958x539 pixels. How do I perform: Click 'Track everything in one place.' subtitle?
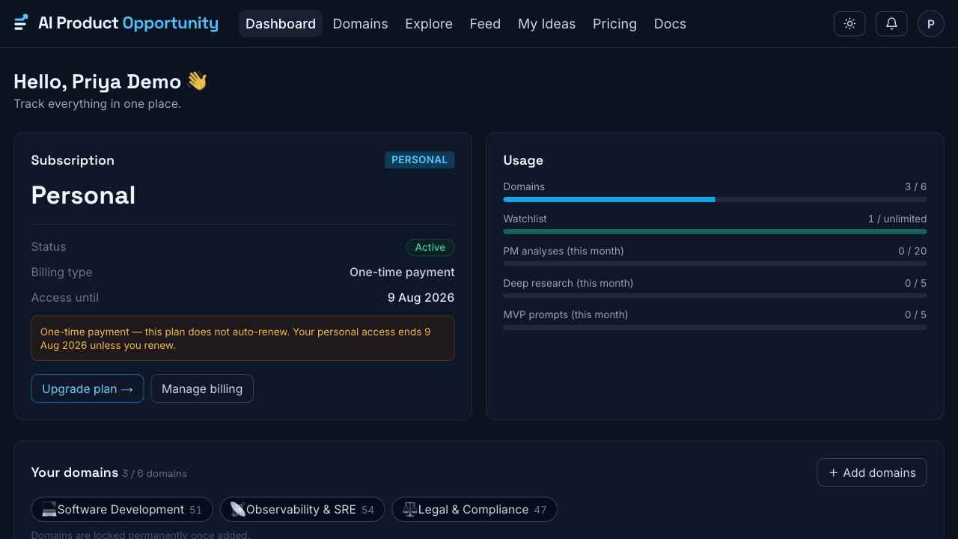pyautogui.click(x=97, y=104)
